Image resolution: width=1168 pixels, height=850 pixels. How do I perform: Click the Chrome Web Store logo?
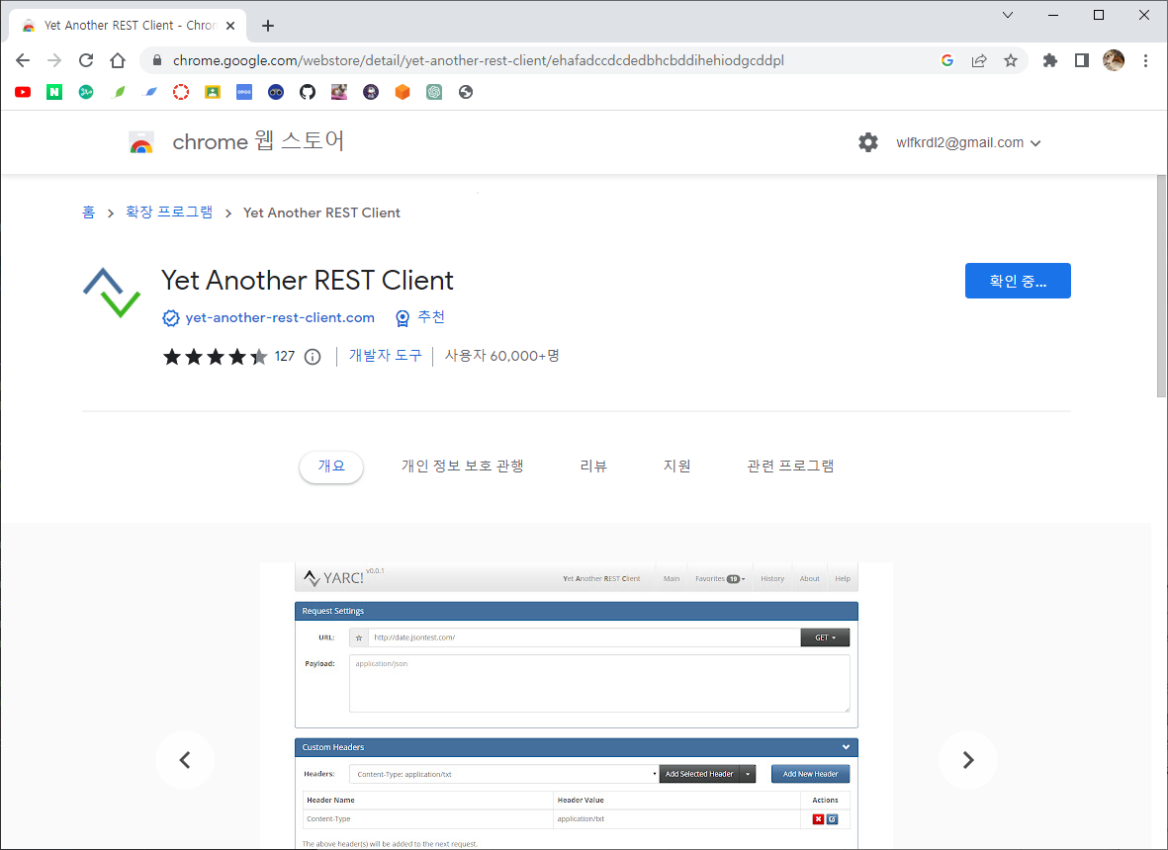[x=141, y=142]
